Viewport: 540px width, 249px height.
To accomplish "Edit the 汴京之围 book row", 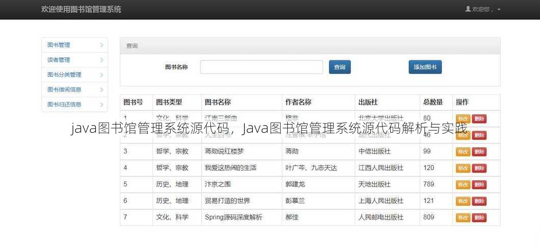I will pos(463,185).
